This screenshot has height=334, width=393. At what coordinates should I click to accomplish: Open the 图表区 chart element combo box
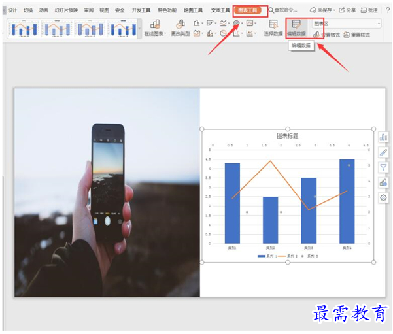(x=347, y=24)
